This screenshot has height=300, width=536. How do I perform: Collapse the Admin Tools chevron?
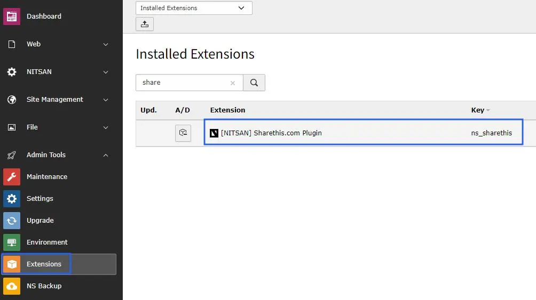tap(106, 155)
